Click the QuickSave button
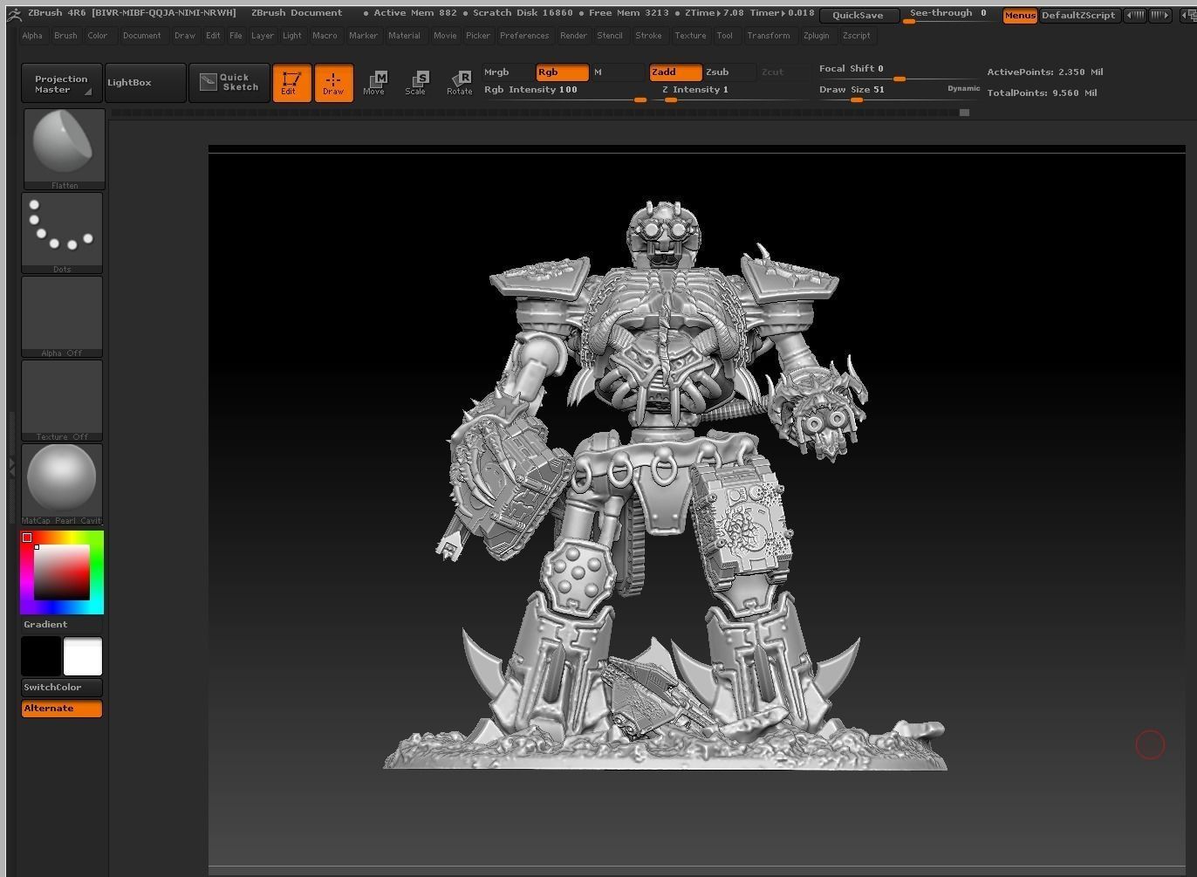Viewport: 1197px width, 877px height. (x=859, y=15)
